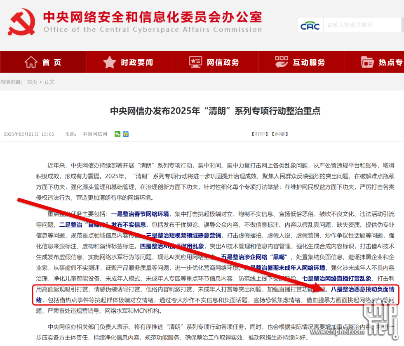Click the star icon for 时政要闻
This screenshot has height=346, width=404.
coord(110,62)
